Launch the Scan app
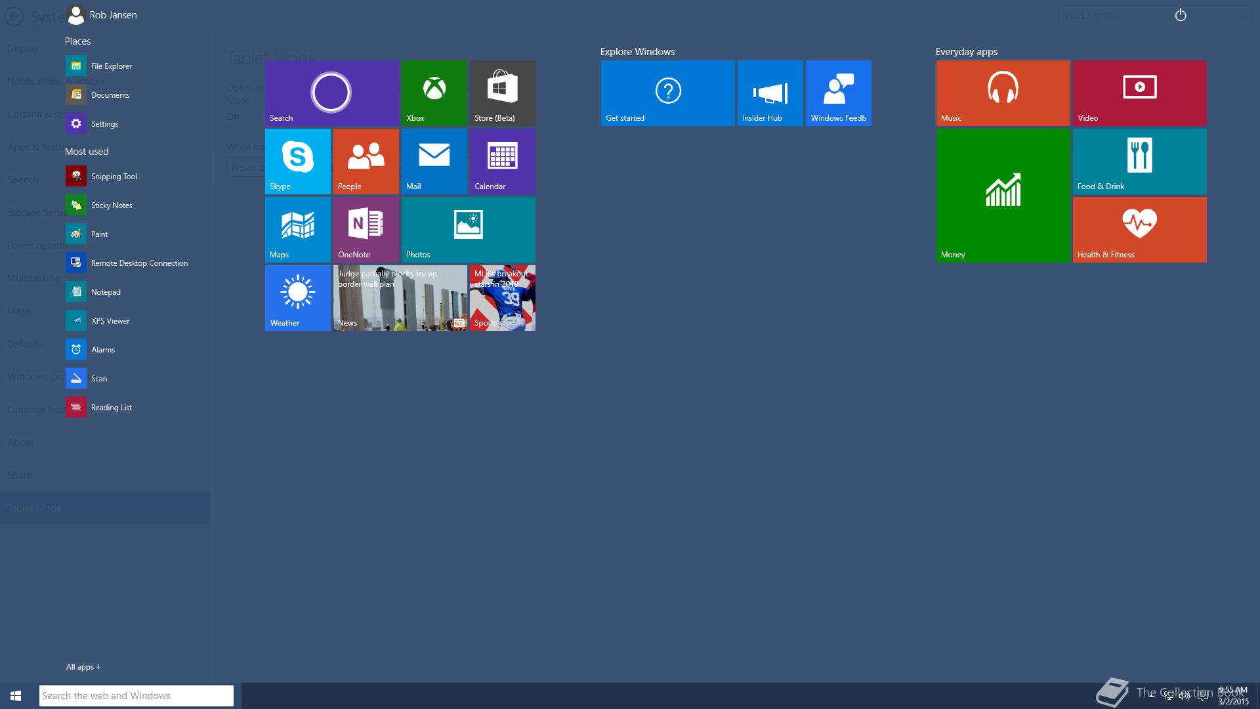Screen dimensions: 1260x709 click(87, 378)
